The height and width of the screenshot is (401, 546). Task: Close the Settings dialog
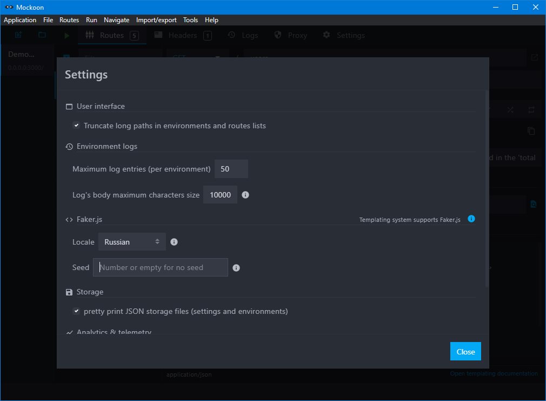465,352
